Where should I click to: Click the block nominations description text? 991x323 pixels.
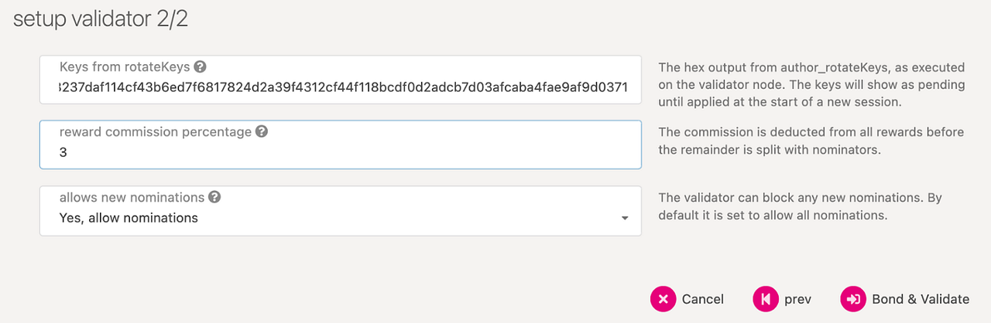coord(801,206)
